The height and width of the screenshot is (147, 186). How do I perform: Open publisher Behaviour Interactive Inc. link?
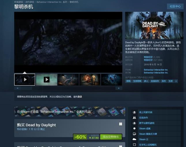[x=156, y=73]
